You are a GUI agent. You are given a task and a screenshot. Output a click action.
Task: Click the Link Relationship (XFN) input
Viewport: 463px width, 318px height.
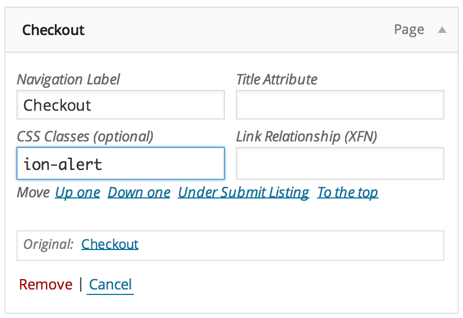(x=340, y=163)
